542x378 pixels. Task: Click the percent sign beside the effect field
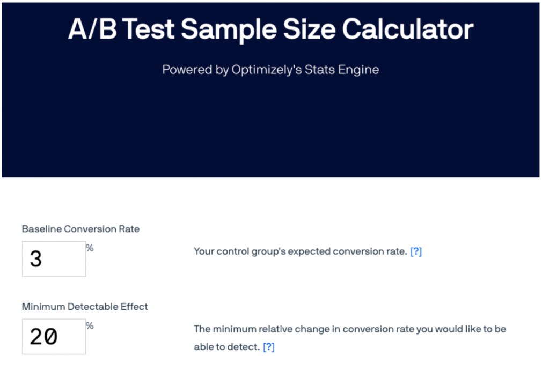90,326
